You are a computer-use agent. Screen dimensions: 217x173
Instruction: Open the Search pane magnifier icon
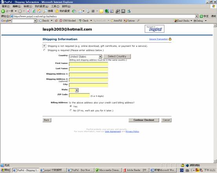(45, 11)
